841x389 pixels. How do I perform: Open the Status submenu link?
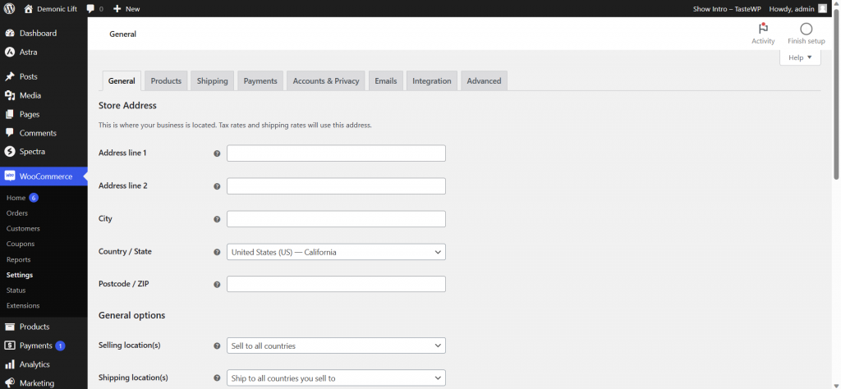(16, 290)
